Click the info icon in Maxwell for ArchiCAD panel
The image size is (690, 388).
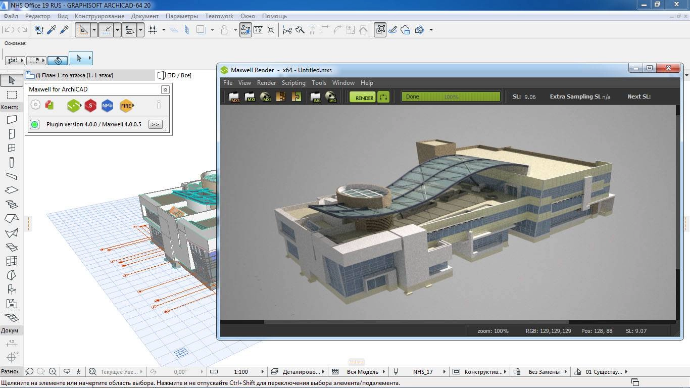click(159, 105)
